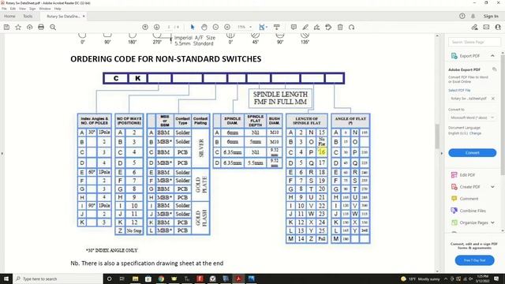Click the Windows Start button
The image size is (505, 284).
point(6,278)
